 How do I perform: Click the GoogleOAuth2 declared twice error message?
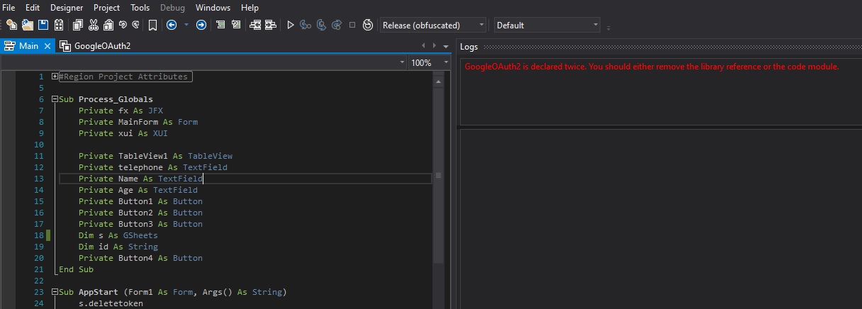point(651,67)
